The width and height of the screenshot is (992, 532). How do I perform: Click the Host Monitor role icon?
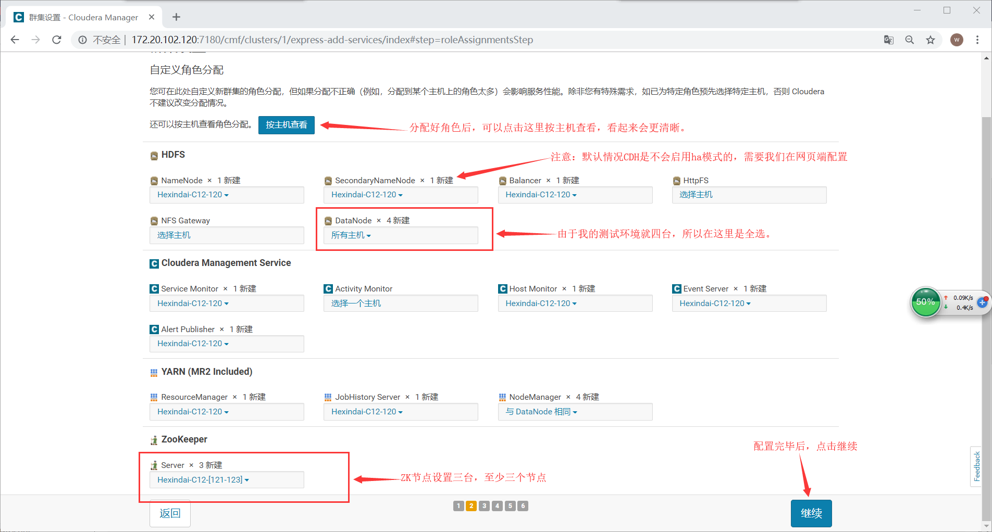click(503, 289)
